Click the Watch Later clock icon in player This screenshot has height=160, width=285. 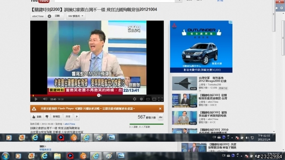coord(141,99)
